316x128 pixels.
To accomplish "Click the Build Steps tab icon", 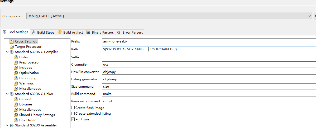I will (34, 33).
